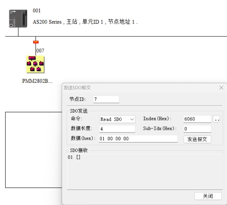Click the node ID input field
This screenshot has height=205, width=227.
[x=106, y=99]
